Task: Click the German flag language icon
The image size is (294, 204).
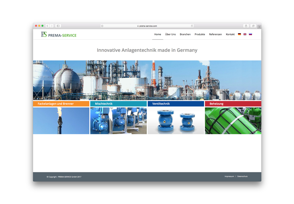Action: [x=239, y=34]
